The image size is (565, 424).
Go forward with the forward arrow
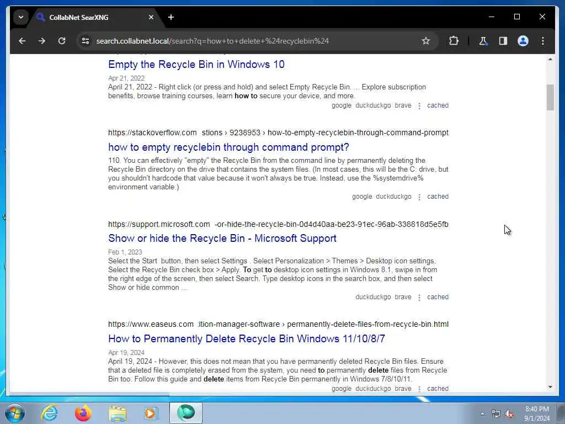pyautogui.click(x=42, y=41)
